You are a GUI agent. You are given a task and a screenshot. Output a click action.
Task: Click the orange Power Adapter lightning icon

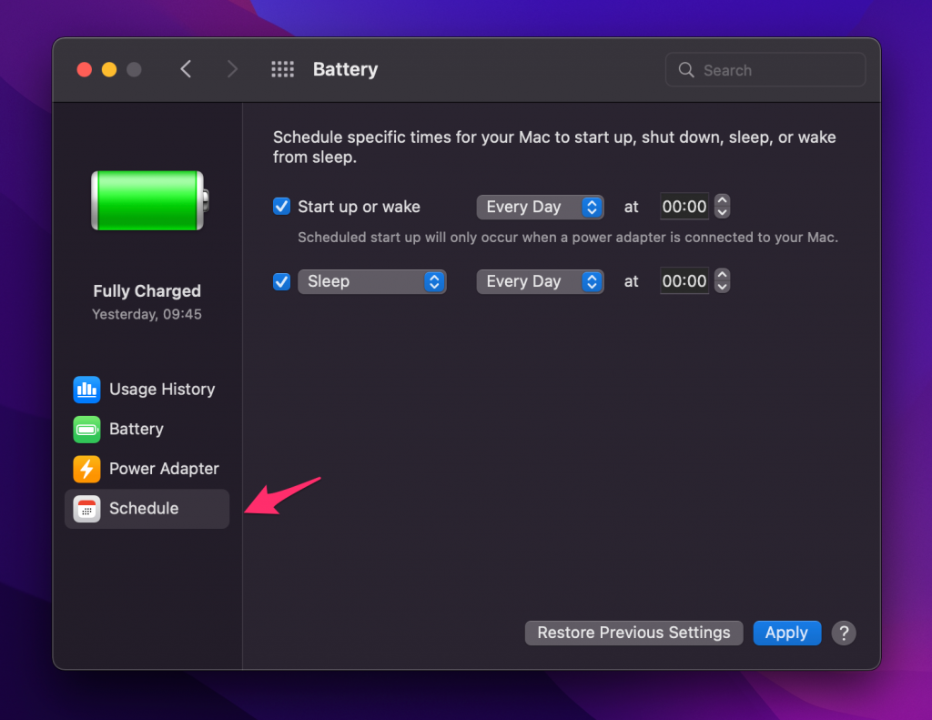pyautogui.click(x=86, y=469)
